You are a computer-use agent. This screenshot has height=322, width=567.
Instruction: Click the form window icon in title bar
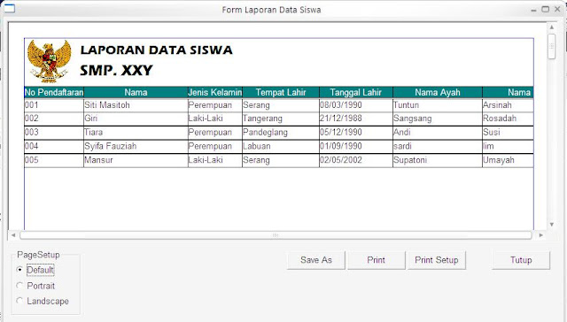(x=9, y=8)
